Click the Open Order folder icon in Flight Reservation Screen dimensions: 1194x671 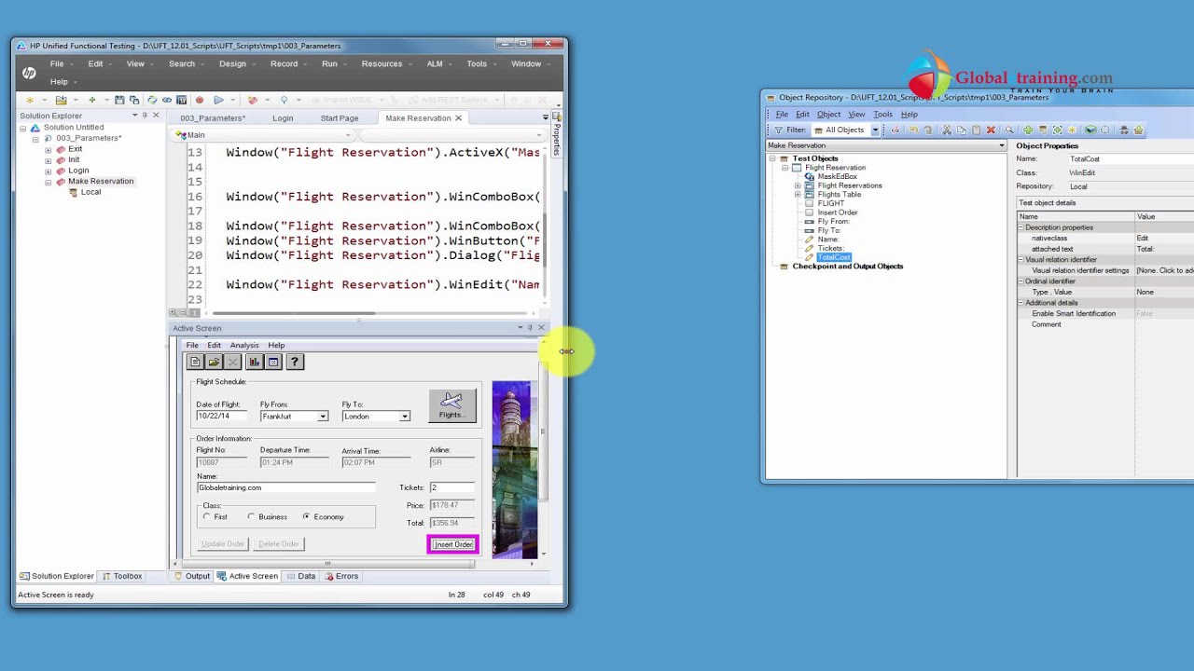pyautogui.click(x=214, y=362)
